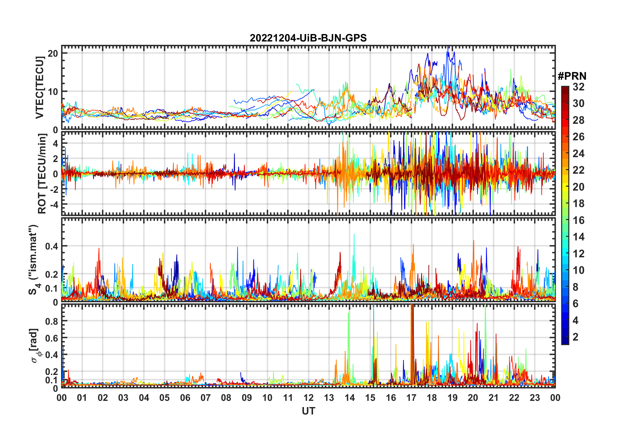Click colorbar tick label 24
617x431 pixels.
click(x=578, y=154)
